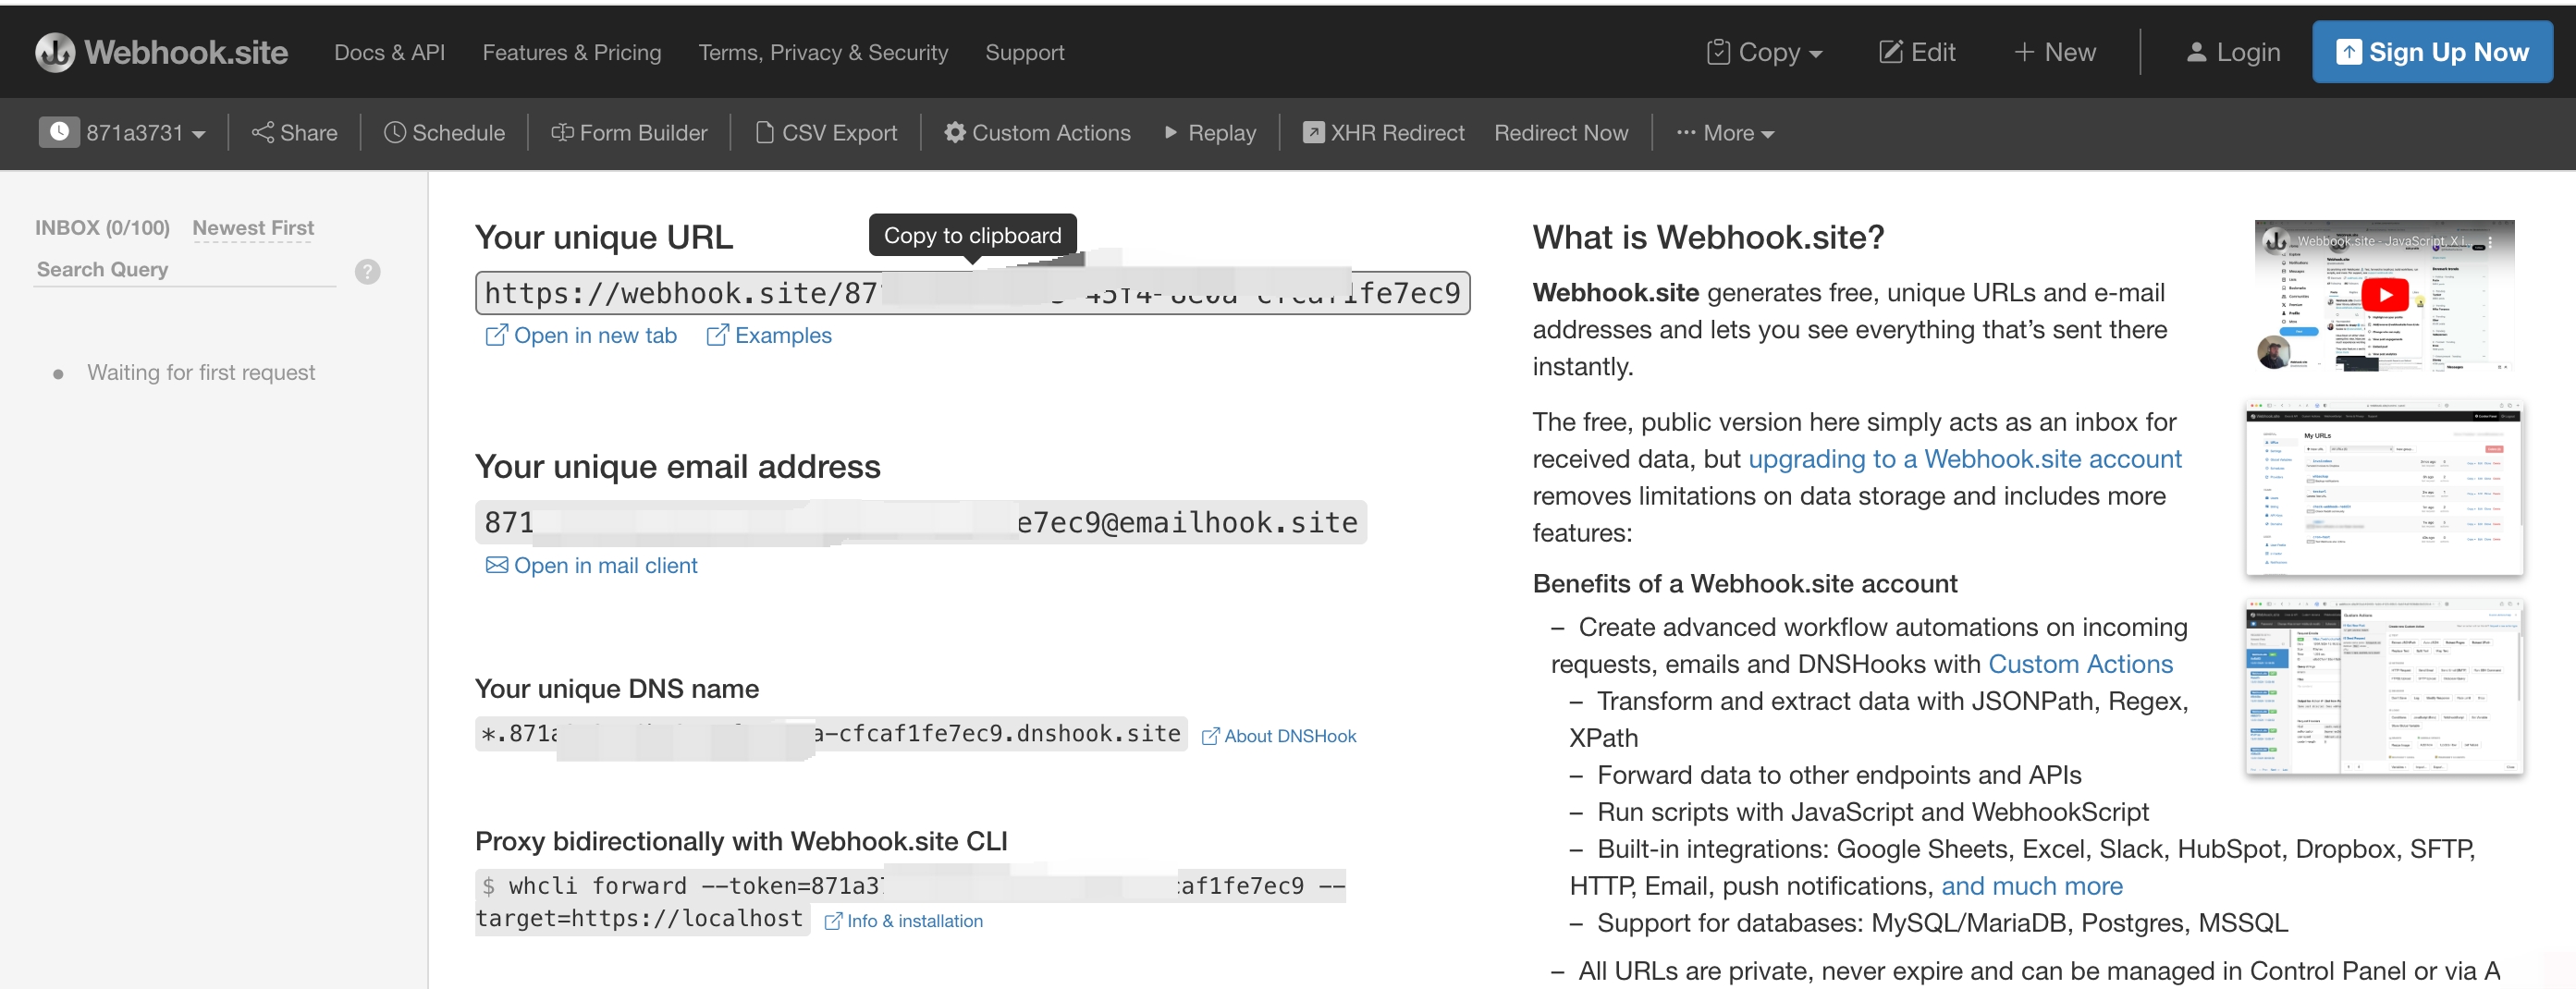
Task: Open the Schedule option
Action: click(x=444, y=133)
